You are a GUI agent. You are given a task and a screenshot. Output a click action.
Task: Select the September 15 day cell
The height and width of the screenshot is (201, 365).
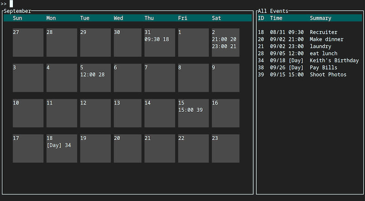click(193, 113)
